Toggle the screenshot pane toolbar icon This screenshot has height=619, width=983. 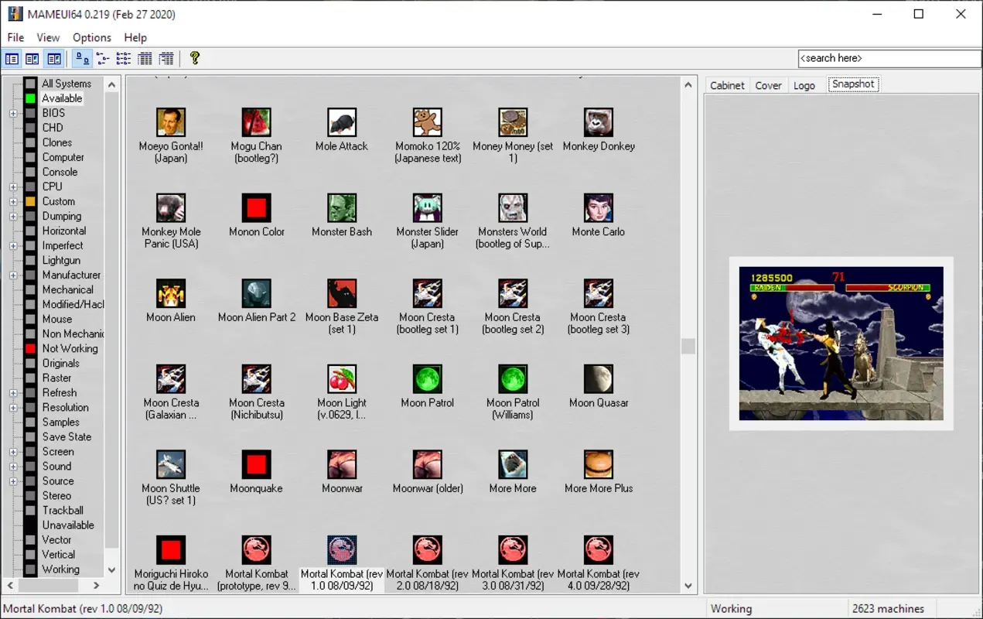pyautogui.click(x=32, y=58)
